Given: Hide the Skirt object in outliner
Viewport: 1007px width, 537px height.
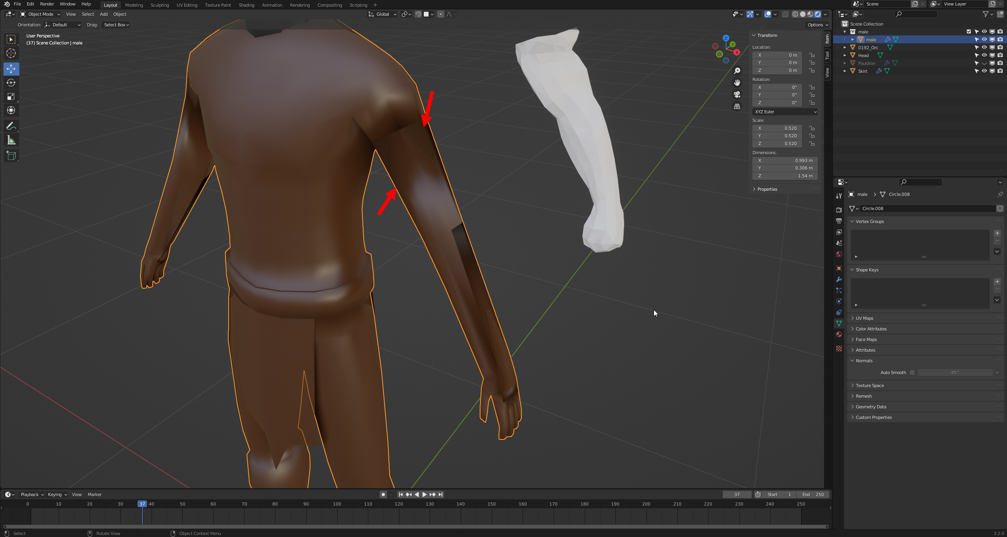Looking at the screenshot, I should coord(984,71).
